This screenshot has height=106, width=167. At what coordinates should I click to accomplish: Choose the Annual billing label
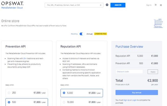[89, 34]
